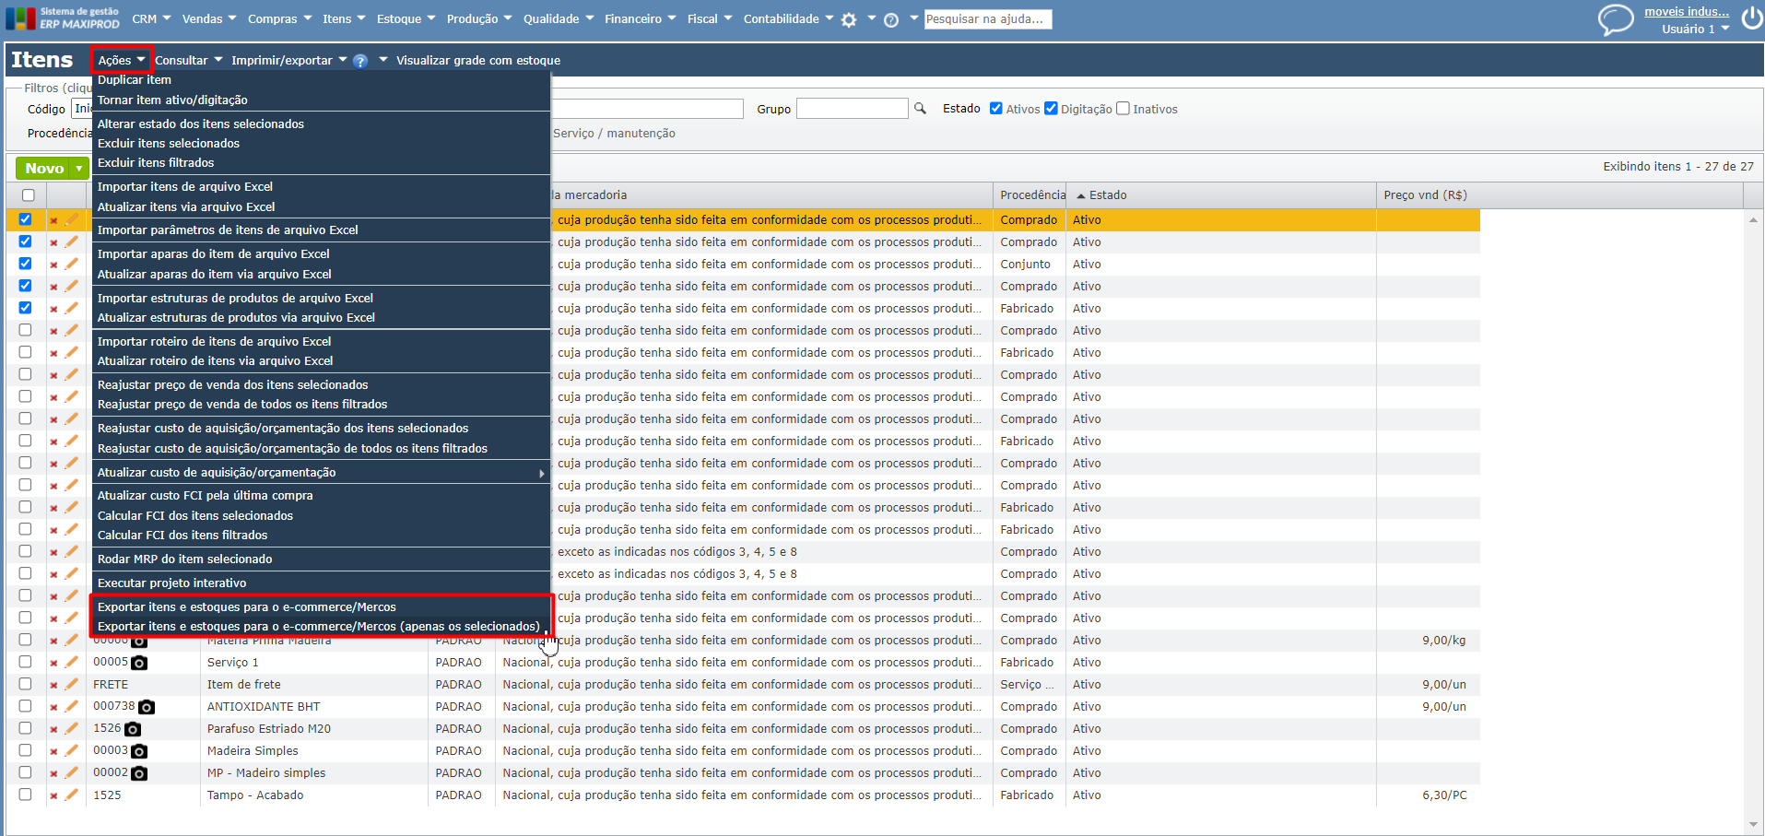
Task: Click the scroll up arrow of table scrollbar
Action: click(1752, 219)
